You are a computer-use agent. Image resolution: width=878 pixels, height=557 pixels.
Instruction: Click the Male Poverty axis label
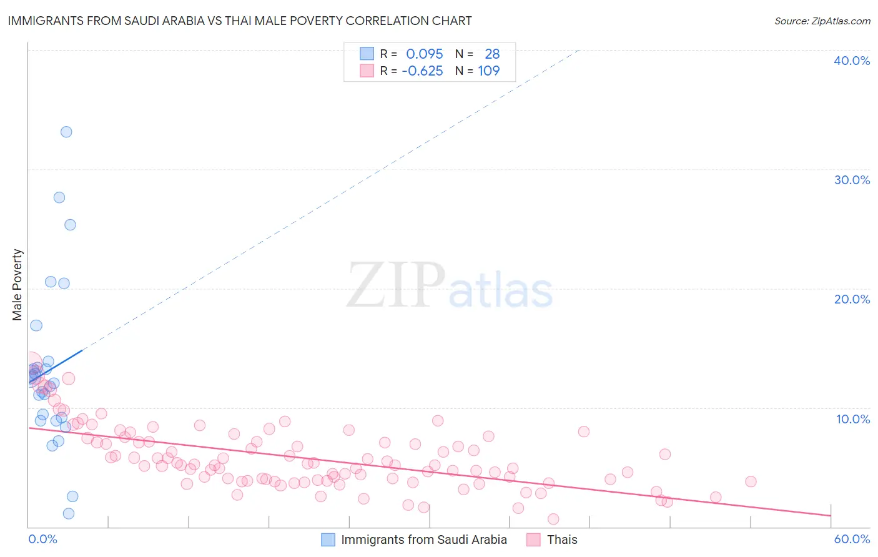(x=17, y=285)
